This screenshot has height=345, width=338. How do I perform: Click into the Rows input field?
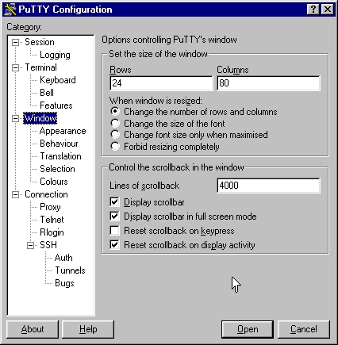161,83
